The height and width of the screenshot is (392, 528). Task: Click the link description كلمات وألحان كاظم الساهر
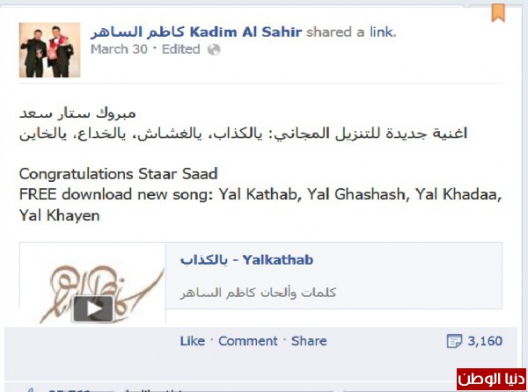tap(258, 293)
